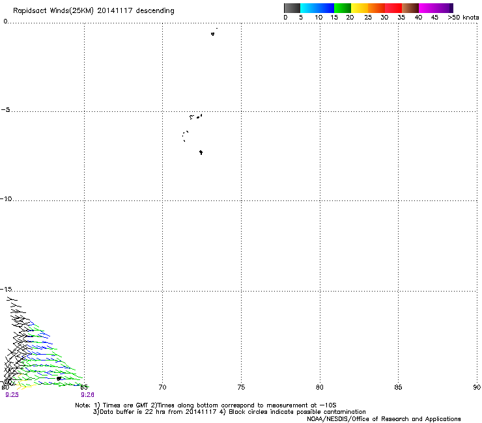
Task: Choose the dark purple 45-50 knots legend segment
Action: pos(444,8)
